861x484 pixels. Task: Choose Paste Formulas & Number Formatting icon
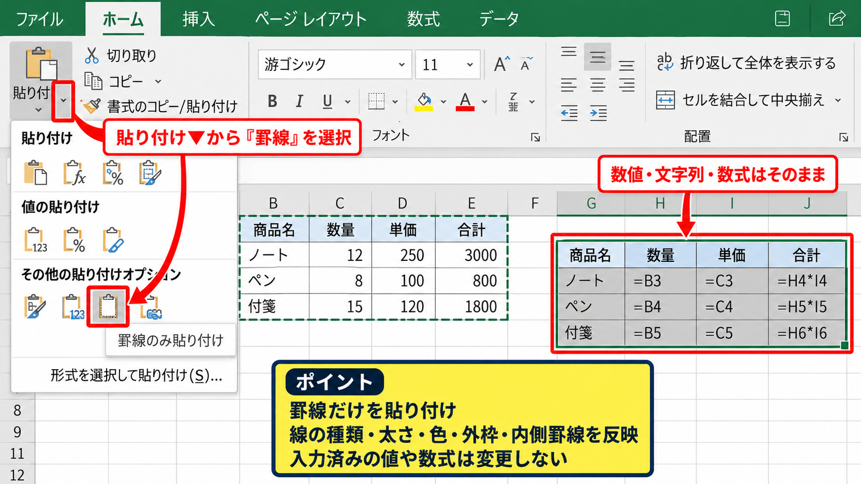(112, 173)
